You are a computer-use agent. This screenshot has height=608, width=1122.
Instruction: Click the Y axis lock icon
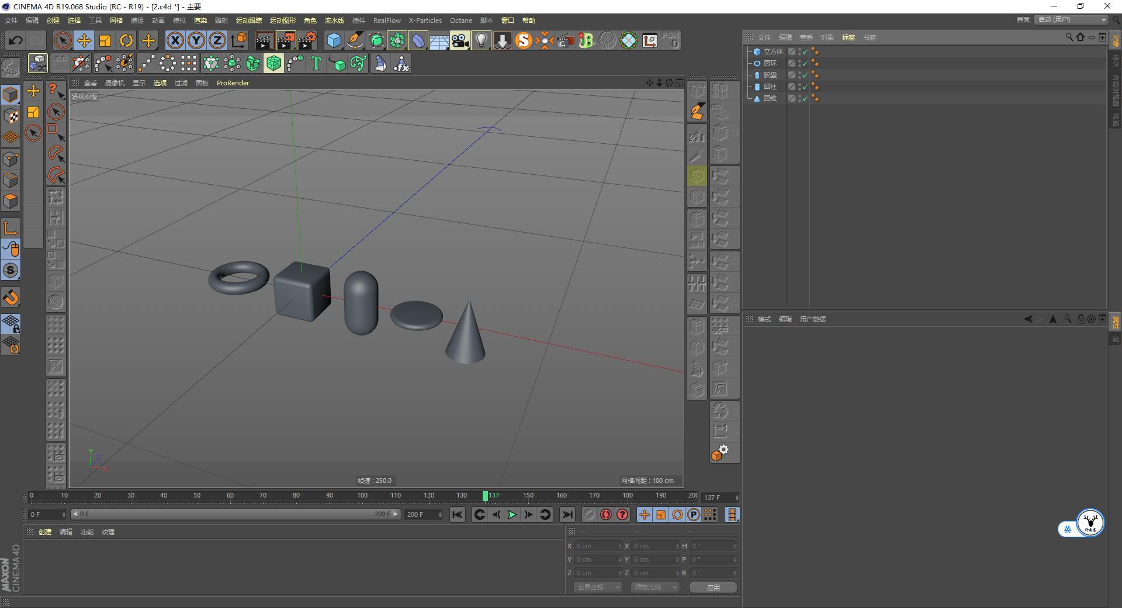coord(196,40)
